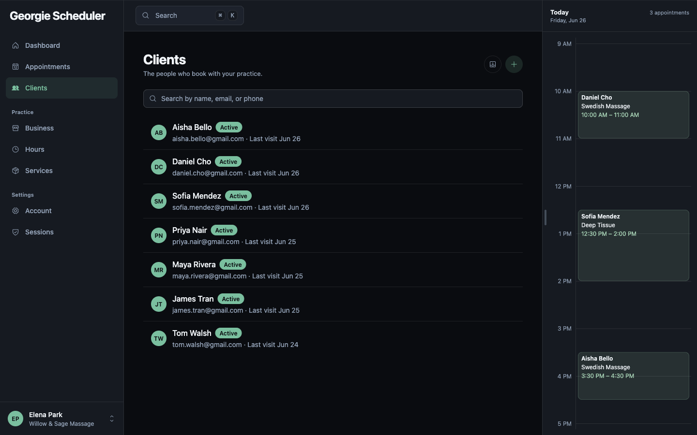Click the Friday, Jun 26 date label
This screenshot has height=435, width=697.
568,20
